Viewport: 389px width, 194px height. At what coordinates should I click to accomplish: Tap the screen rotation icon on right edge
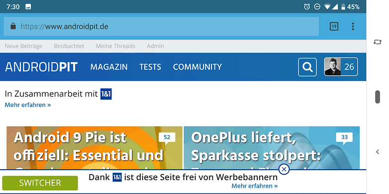point(378,42)
